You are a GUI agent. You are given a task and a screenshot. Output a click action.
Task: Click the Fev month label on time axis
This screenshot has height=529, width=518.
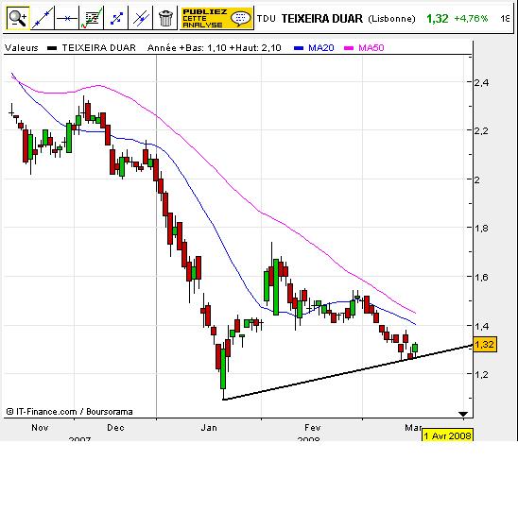click(x=312, y=427)
